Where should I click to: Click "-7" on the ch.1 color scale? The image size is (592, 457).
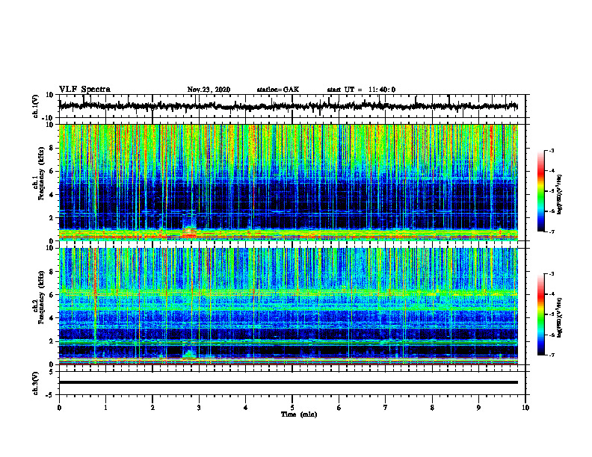pos(551,231)
